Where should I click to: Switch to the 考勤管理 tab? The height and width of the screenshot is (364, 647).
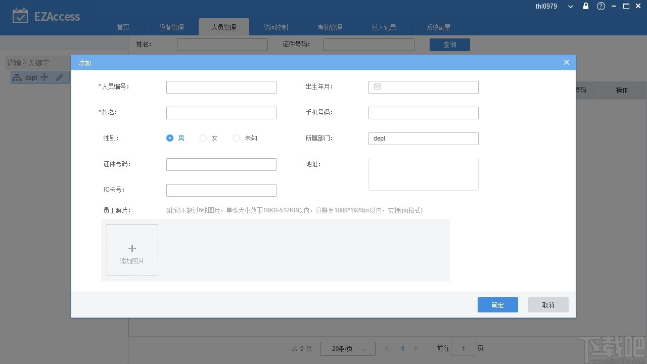pos(330,27)
